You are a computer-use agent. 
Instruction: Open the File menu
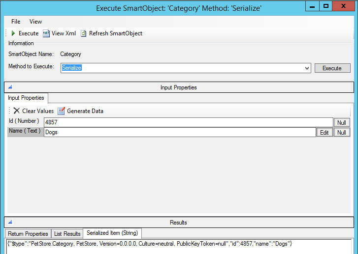click(16, 22)
